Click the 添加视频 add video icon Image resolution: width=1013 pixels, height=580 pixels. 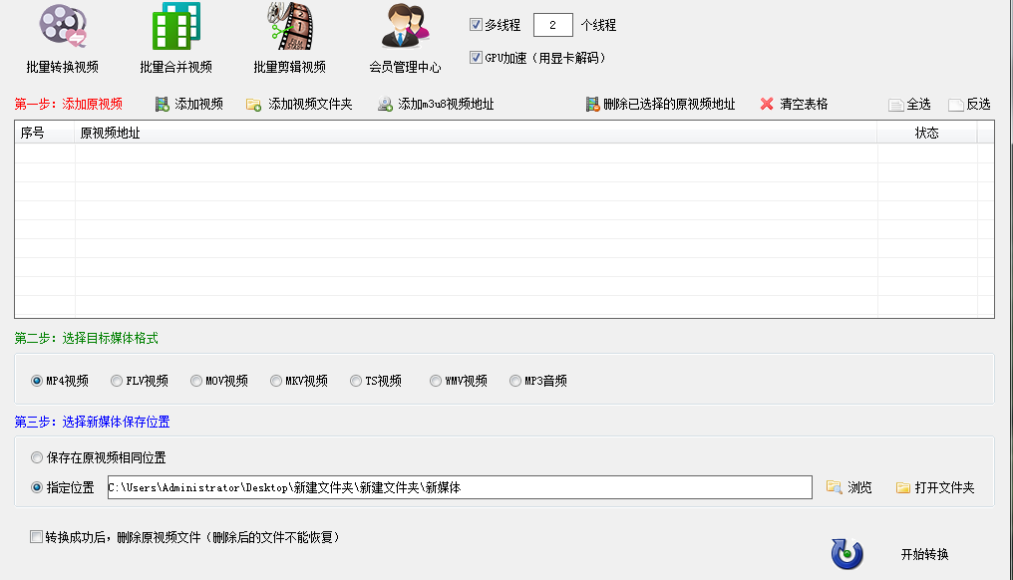(163, 105)
